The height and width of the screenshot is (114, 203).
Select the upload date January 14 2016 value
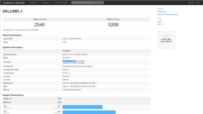coord(72,39)
